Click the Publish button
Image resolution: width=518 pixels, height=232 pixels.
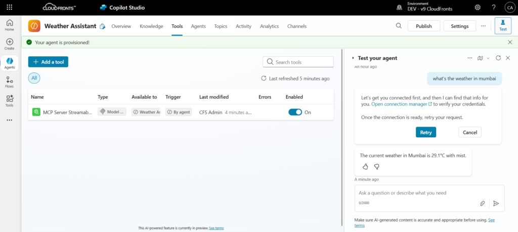pyautogui.click(x=424, y=26)
